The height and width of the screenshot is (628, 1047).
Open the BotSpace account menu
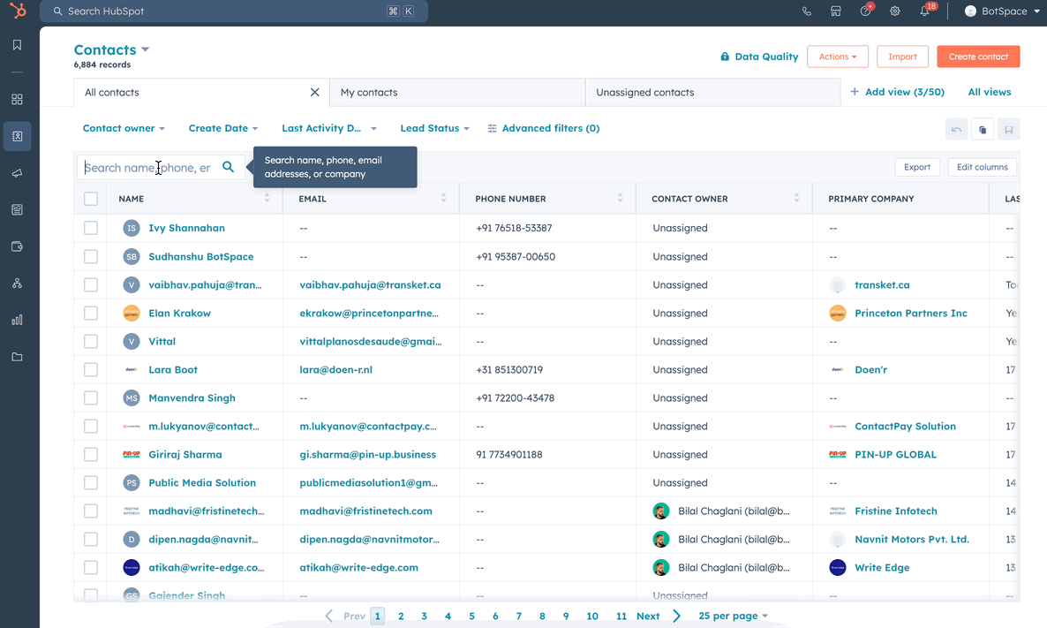[1002, 11]
